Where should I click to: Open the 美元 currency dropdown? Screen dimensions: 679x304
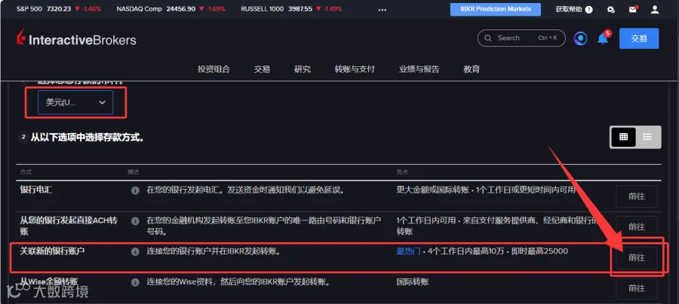tap(75, 102)
